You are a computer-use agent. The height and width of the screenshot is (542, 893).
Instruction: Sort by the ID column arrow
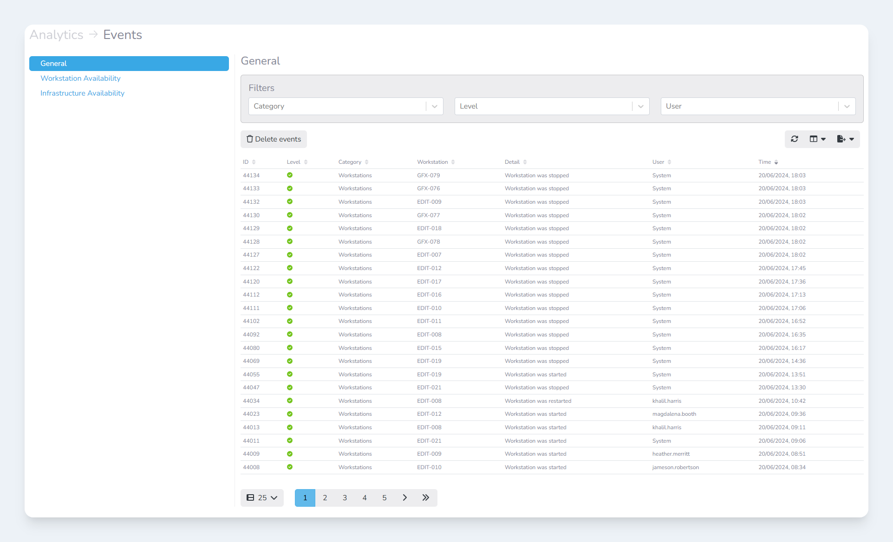(x=254, y=162)
